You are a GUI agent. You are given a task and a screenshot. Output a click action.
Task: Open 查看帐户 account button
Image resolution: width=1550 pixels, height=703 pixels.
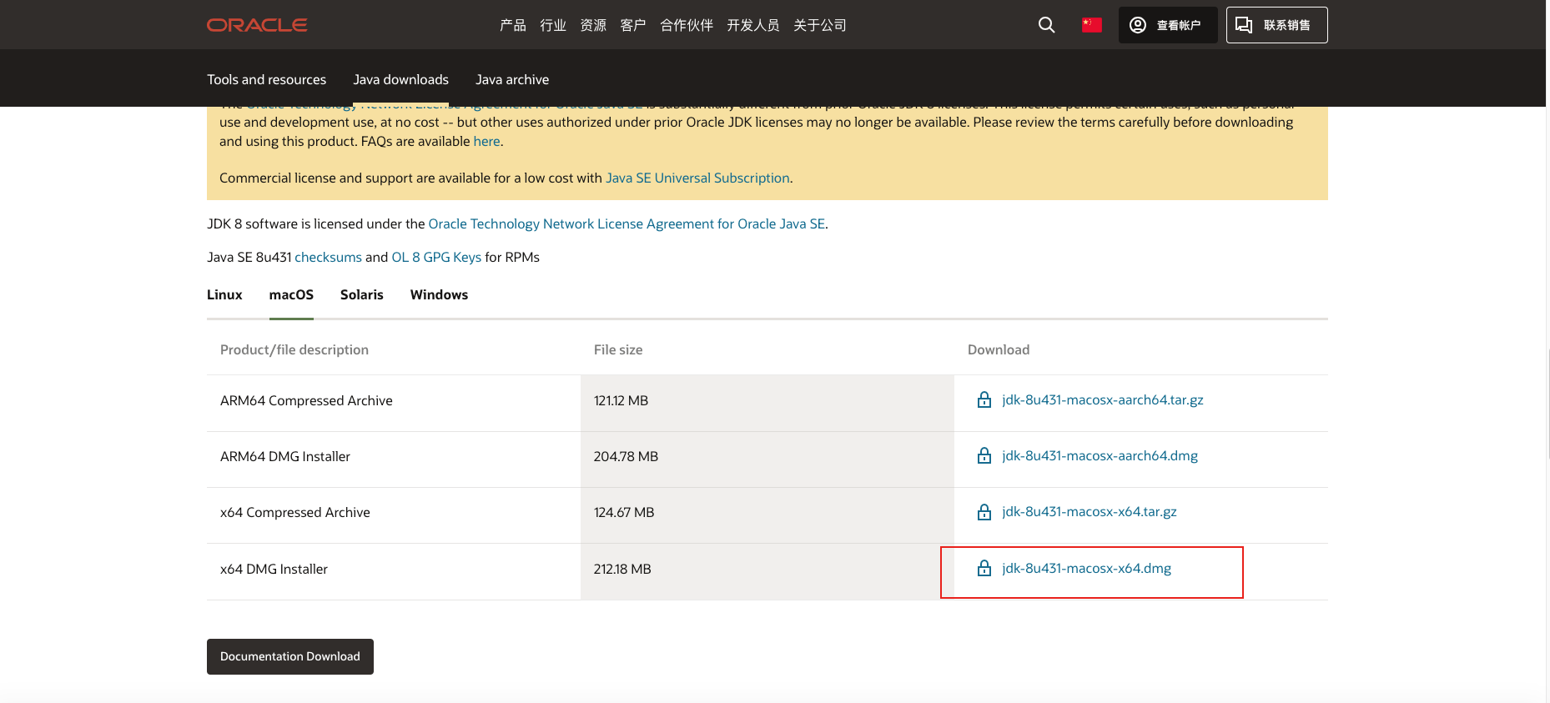click(x=1168, y=25)
